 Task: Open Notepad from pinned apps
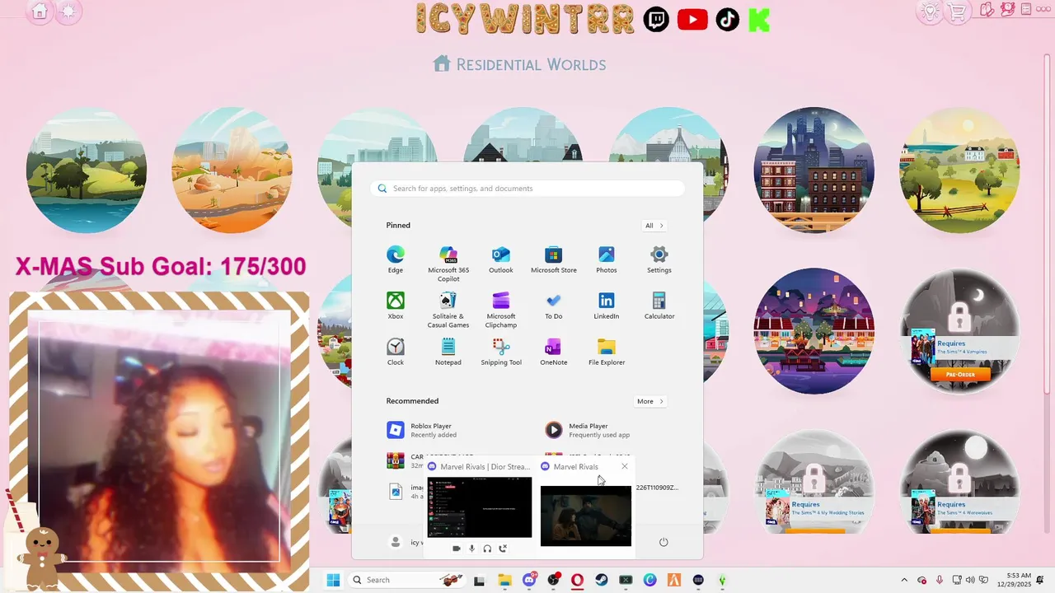click(x=448, y=352)
